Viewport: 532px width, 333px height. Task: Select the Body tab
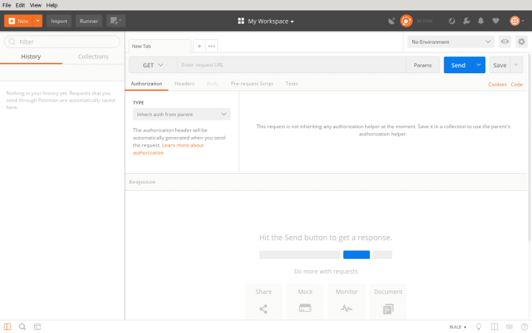point(213,84)
